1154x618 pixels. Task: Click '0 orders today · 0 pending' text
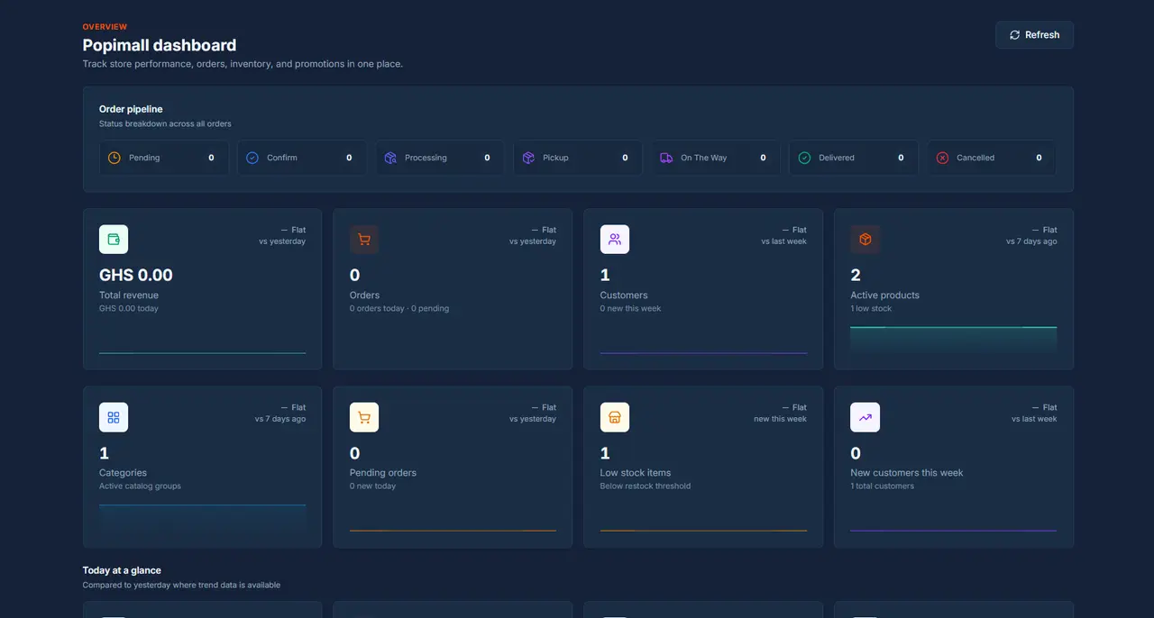(x=399, y=308)
